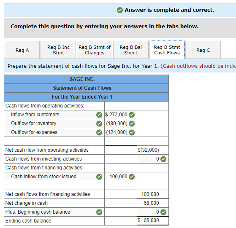Viewport: 236px width, 228px height.
Task: Click green check beside investing activities 0 value
Action: [163, 159]
